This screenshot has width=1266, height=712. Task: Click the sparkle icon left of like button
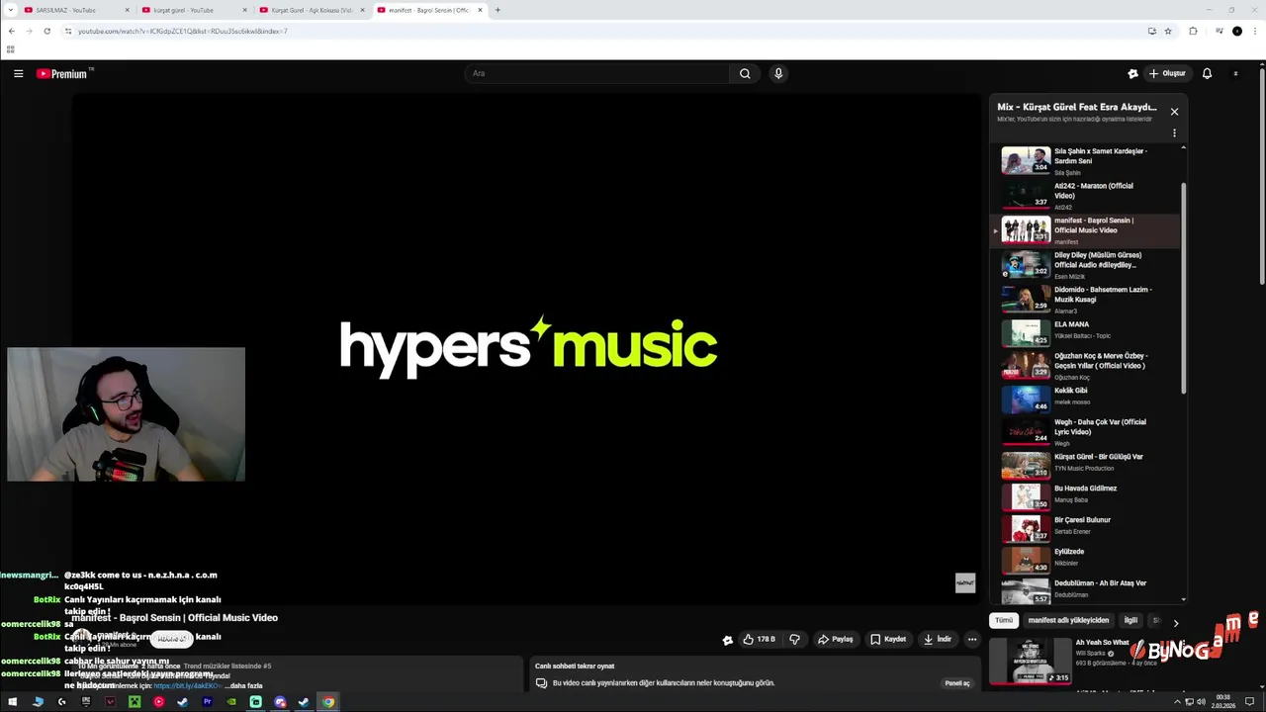point(728,640)
